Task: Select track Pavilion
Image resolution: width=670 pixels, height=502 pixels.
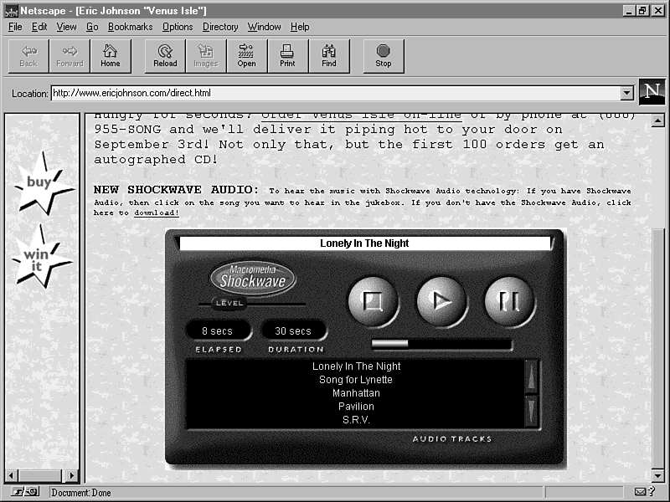Action: pos(356,407)
